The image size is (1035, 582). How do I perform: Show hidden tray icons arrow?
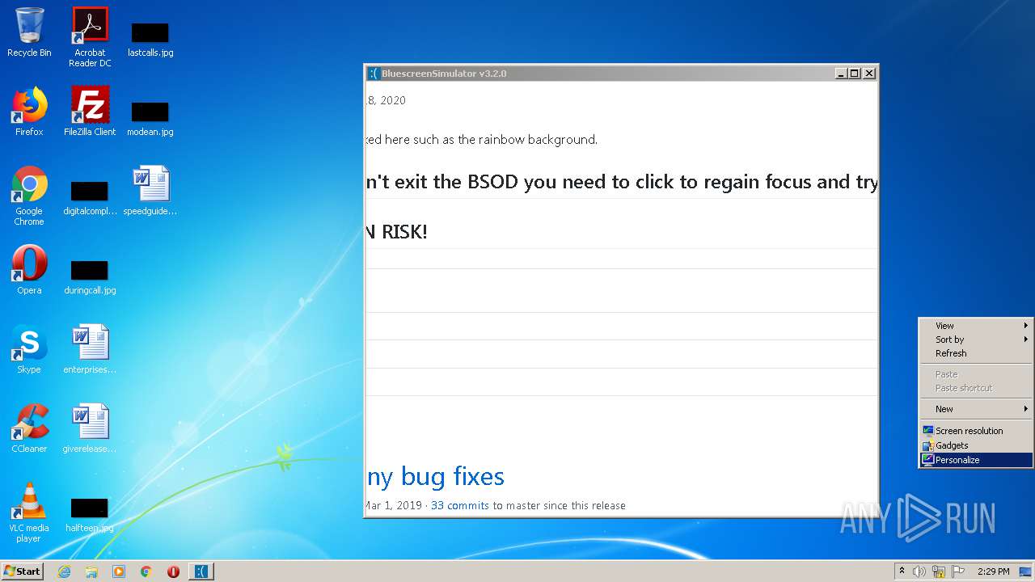[902, 571]
